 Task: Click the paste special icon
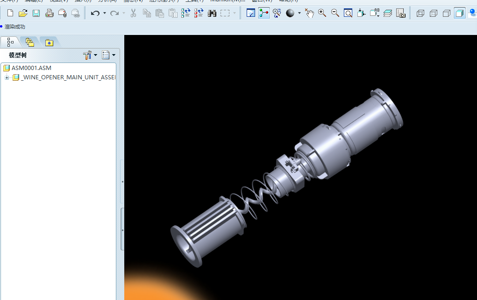pyautogui.click(x=173, y=13)
